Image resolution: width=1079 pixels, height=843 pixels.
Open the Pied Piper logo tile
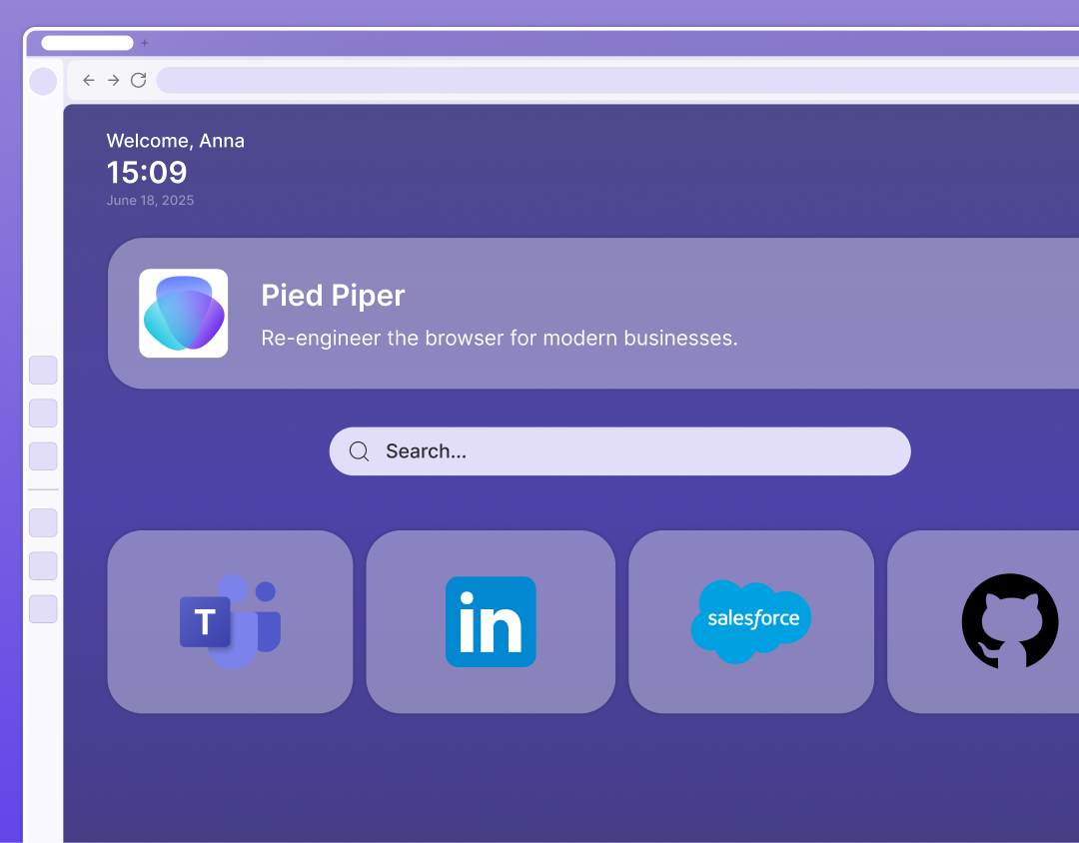click(183, 313)
